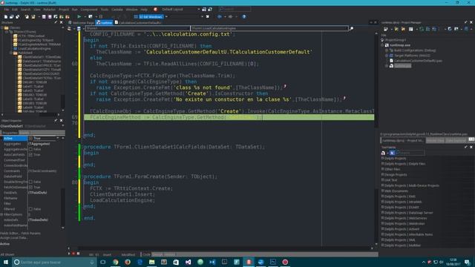
Task: Expand Target Platforms in Project Manager
Action: coord(387,56)
